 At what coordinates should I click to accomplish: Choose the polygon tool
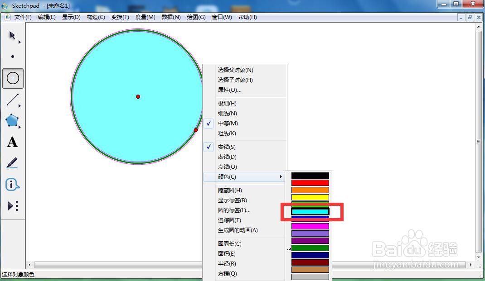tap(13, 121)
